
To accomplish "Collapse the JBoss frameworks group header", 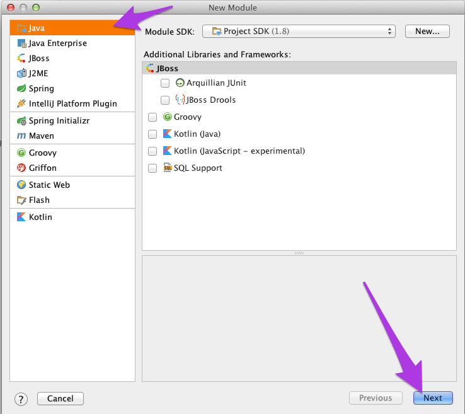I will coord(299,68).
